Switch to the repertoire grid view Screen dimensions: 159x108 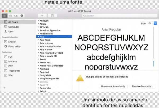(x=11, y=16)
